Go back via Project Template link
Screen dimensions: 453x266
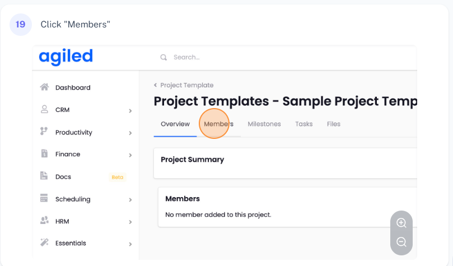point(186,85)
